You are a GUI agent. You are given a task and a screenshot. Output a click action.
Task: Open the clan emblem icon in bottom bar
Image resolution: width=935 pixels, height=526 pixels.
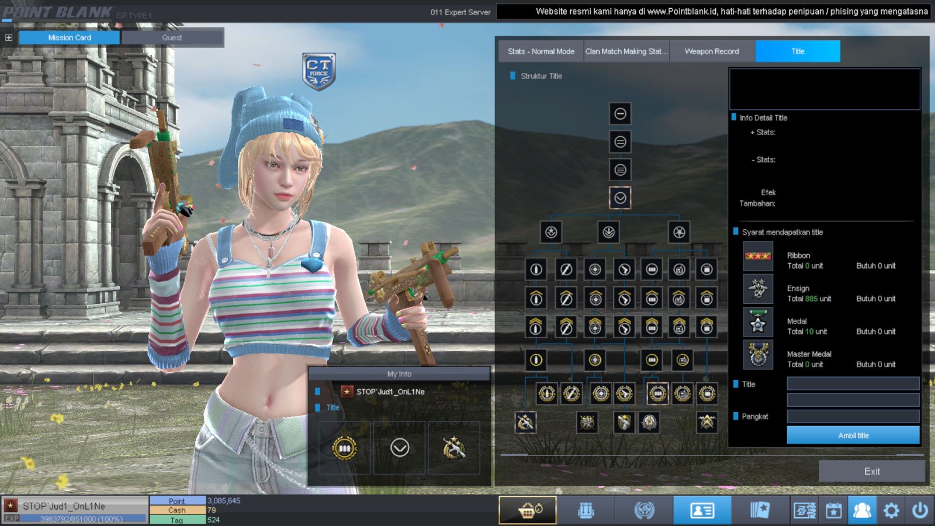(644, 510)
